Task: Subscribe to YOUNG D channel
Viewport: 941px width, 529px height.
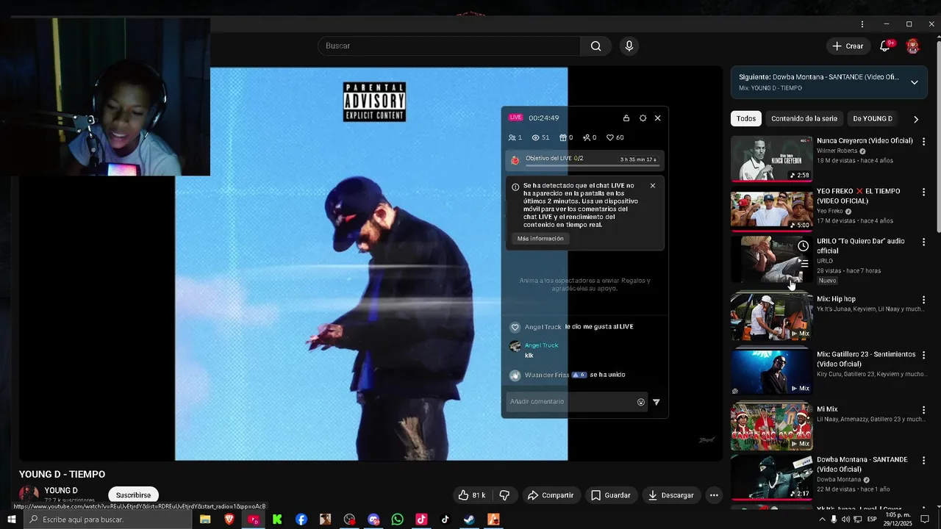Action: (x=133, y=495)
